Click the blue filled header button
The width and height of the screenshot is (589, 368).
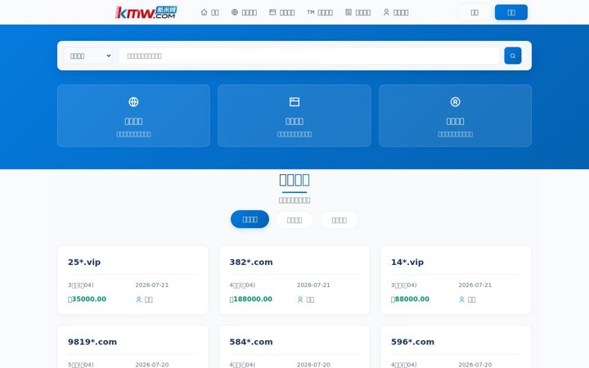coord(510,12)
